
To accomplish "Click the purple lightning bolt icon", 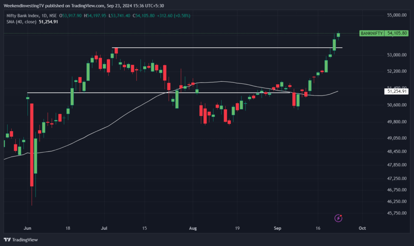I will 338,218.
